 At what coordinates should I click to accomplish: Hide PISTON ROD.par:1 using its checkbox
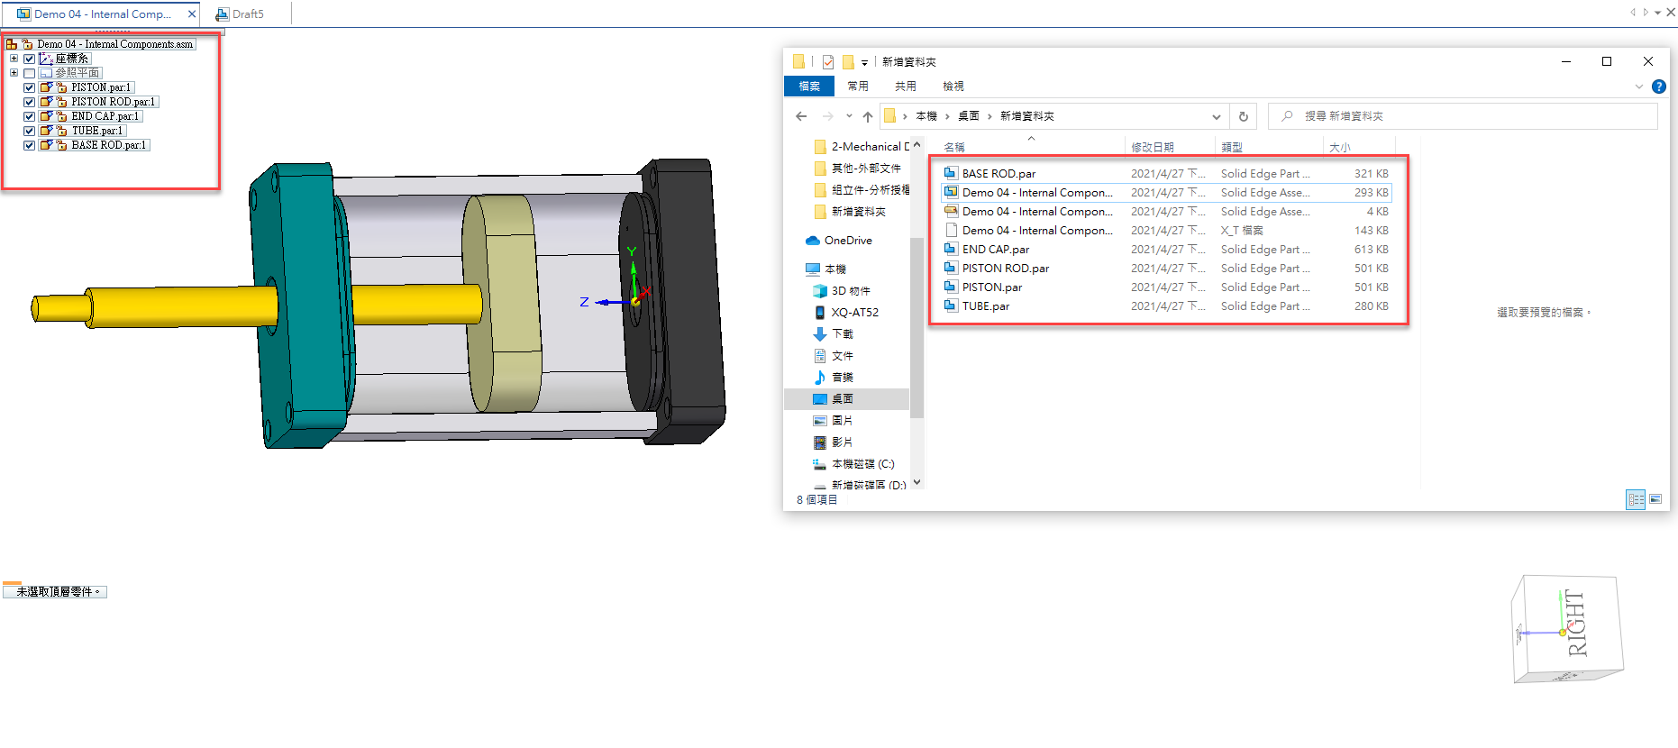click(x=29, y=102)
